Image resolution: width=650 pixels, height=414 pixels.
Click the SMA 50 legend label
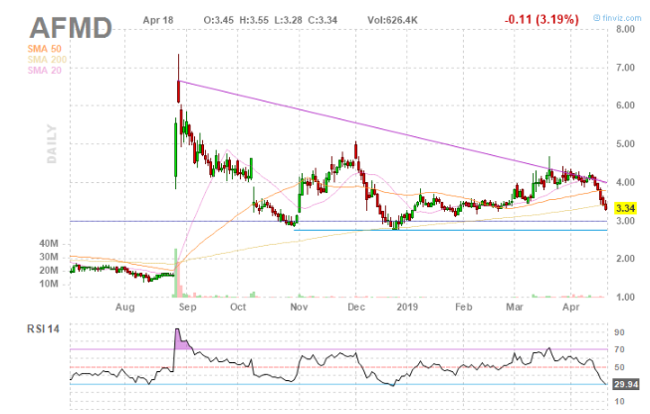[45, 49]
